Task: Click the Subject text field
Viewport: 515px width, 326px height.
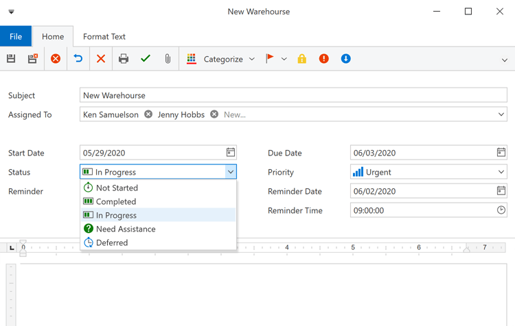Action: click(293, 95)
